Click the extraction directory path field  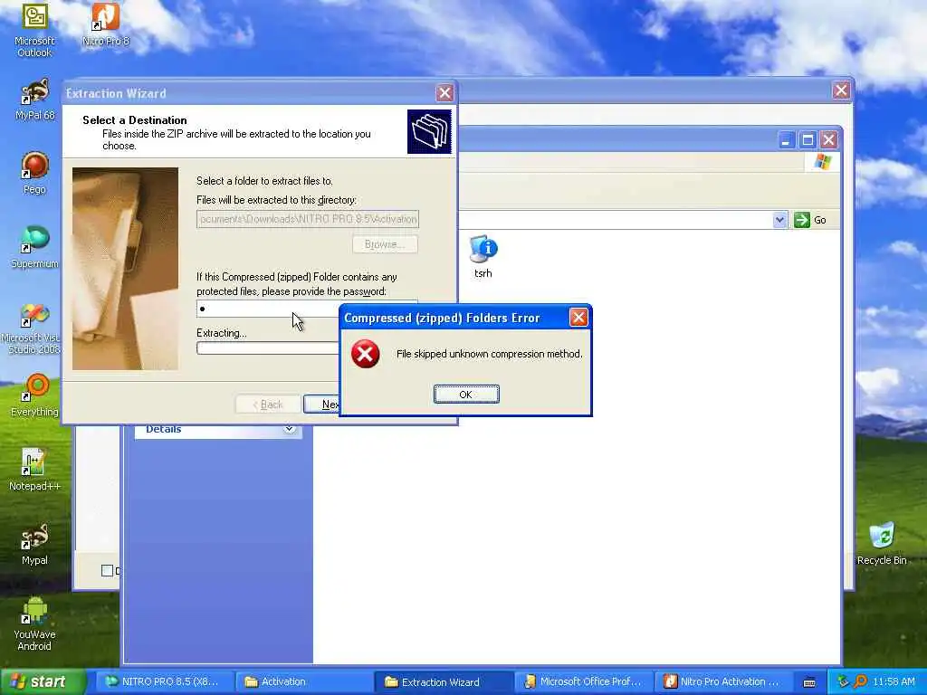pos(308,219)
